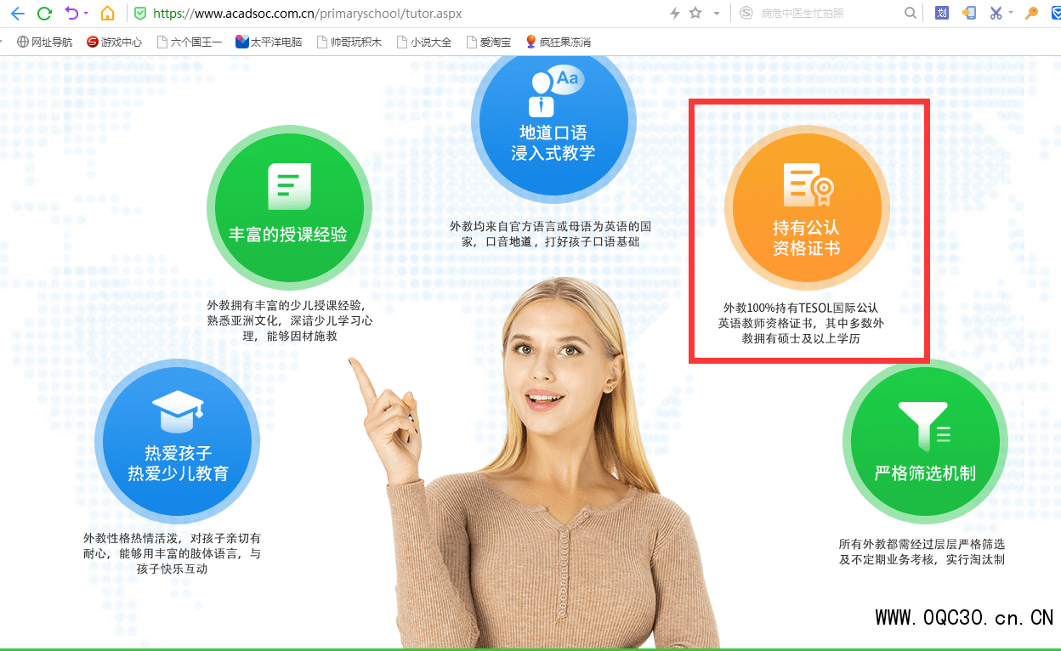Click the blue 热爱孩子 热爱少儿教育 circle
This screenshot has height=651, width=1061.
coord(178,443)
